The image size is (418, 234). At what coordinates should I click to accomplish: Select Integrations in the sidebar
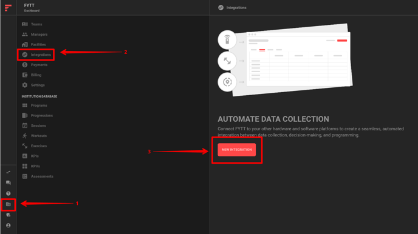pyautogui.click(x=36, y=55)
